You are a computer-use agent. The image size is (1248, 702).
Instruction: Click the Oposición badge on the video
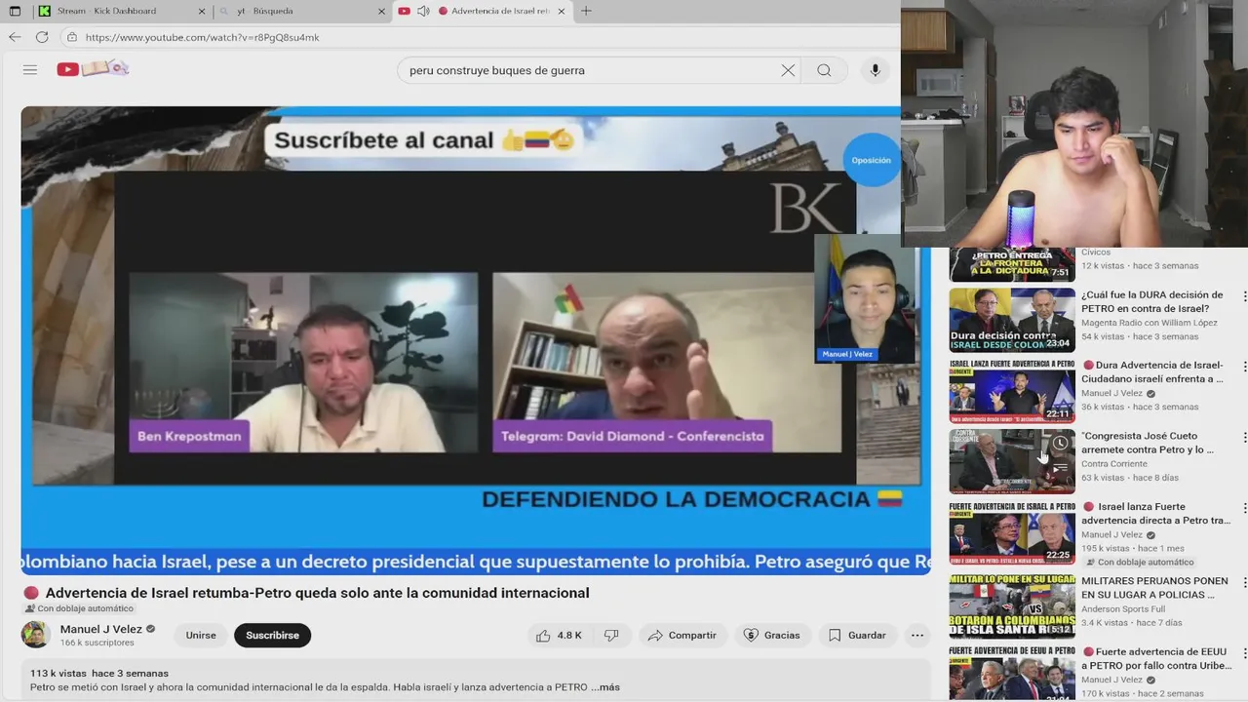pos(871,160)
